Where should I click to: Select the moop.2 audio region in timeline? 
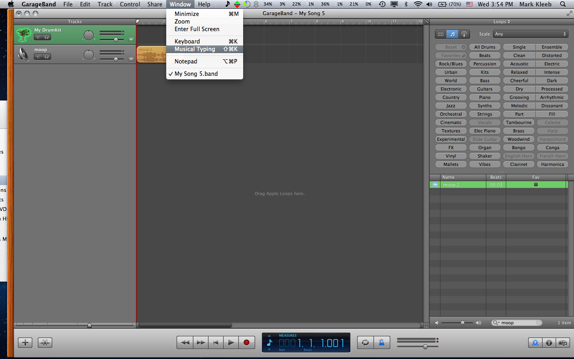(151, 54)
